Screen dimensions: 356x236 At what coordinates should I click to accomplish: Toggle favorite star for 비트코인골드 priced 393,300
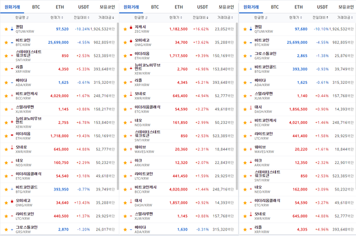click(245, 69)
